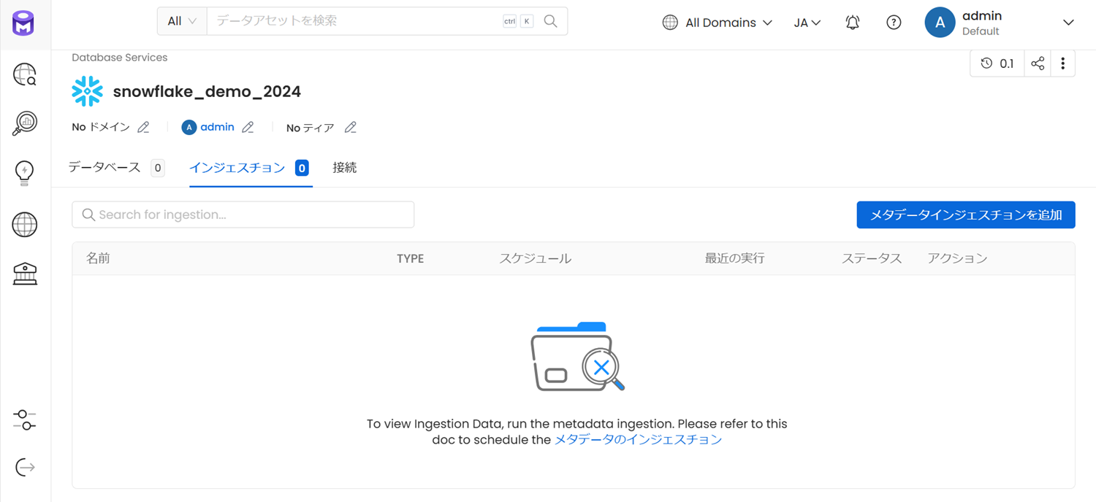Open the JA language dropdown
The height and width of the screenshot is (502, 1096).
click(807, 23)
